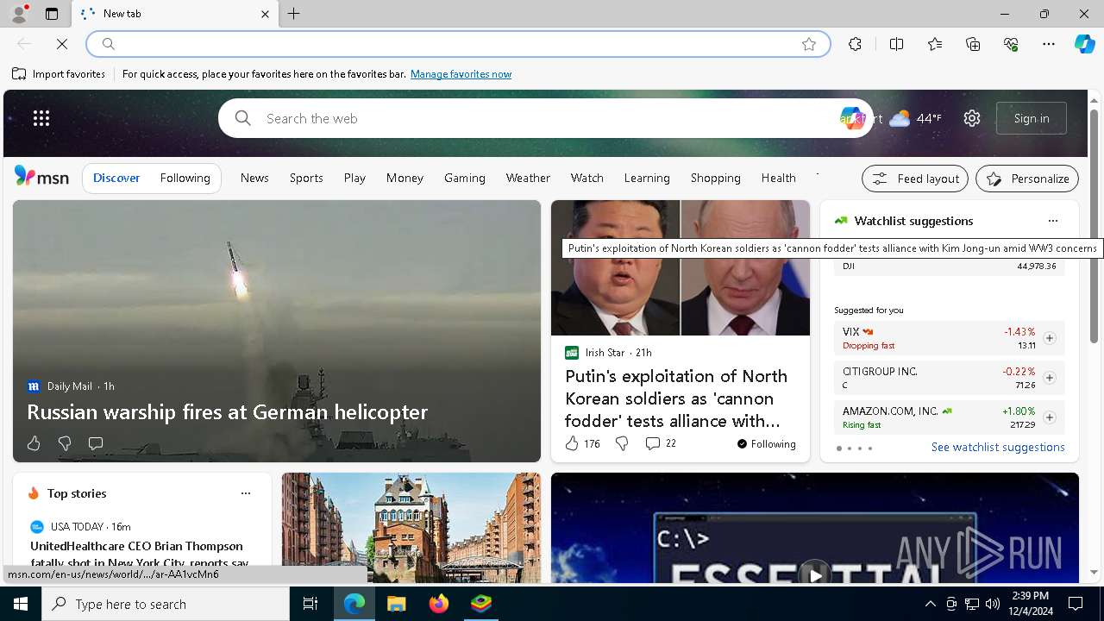Screen dimensions: 1104x621
Task: Add VIX to watchlist
Action: [x=1049, y=338]
